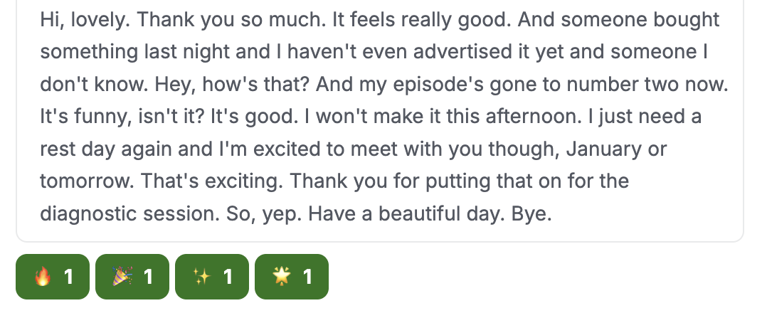Toggle the sparkles emoji reaction

coord(212,277)
